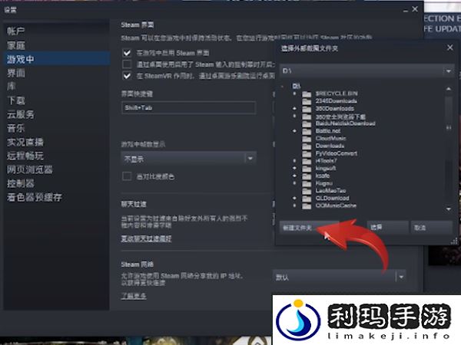Click the 取消 button in folder dialog

coord(431,228)
